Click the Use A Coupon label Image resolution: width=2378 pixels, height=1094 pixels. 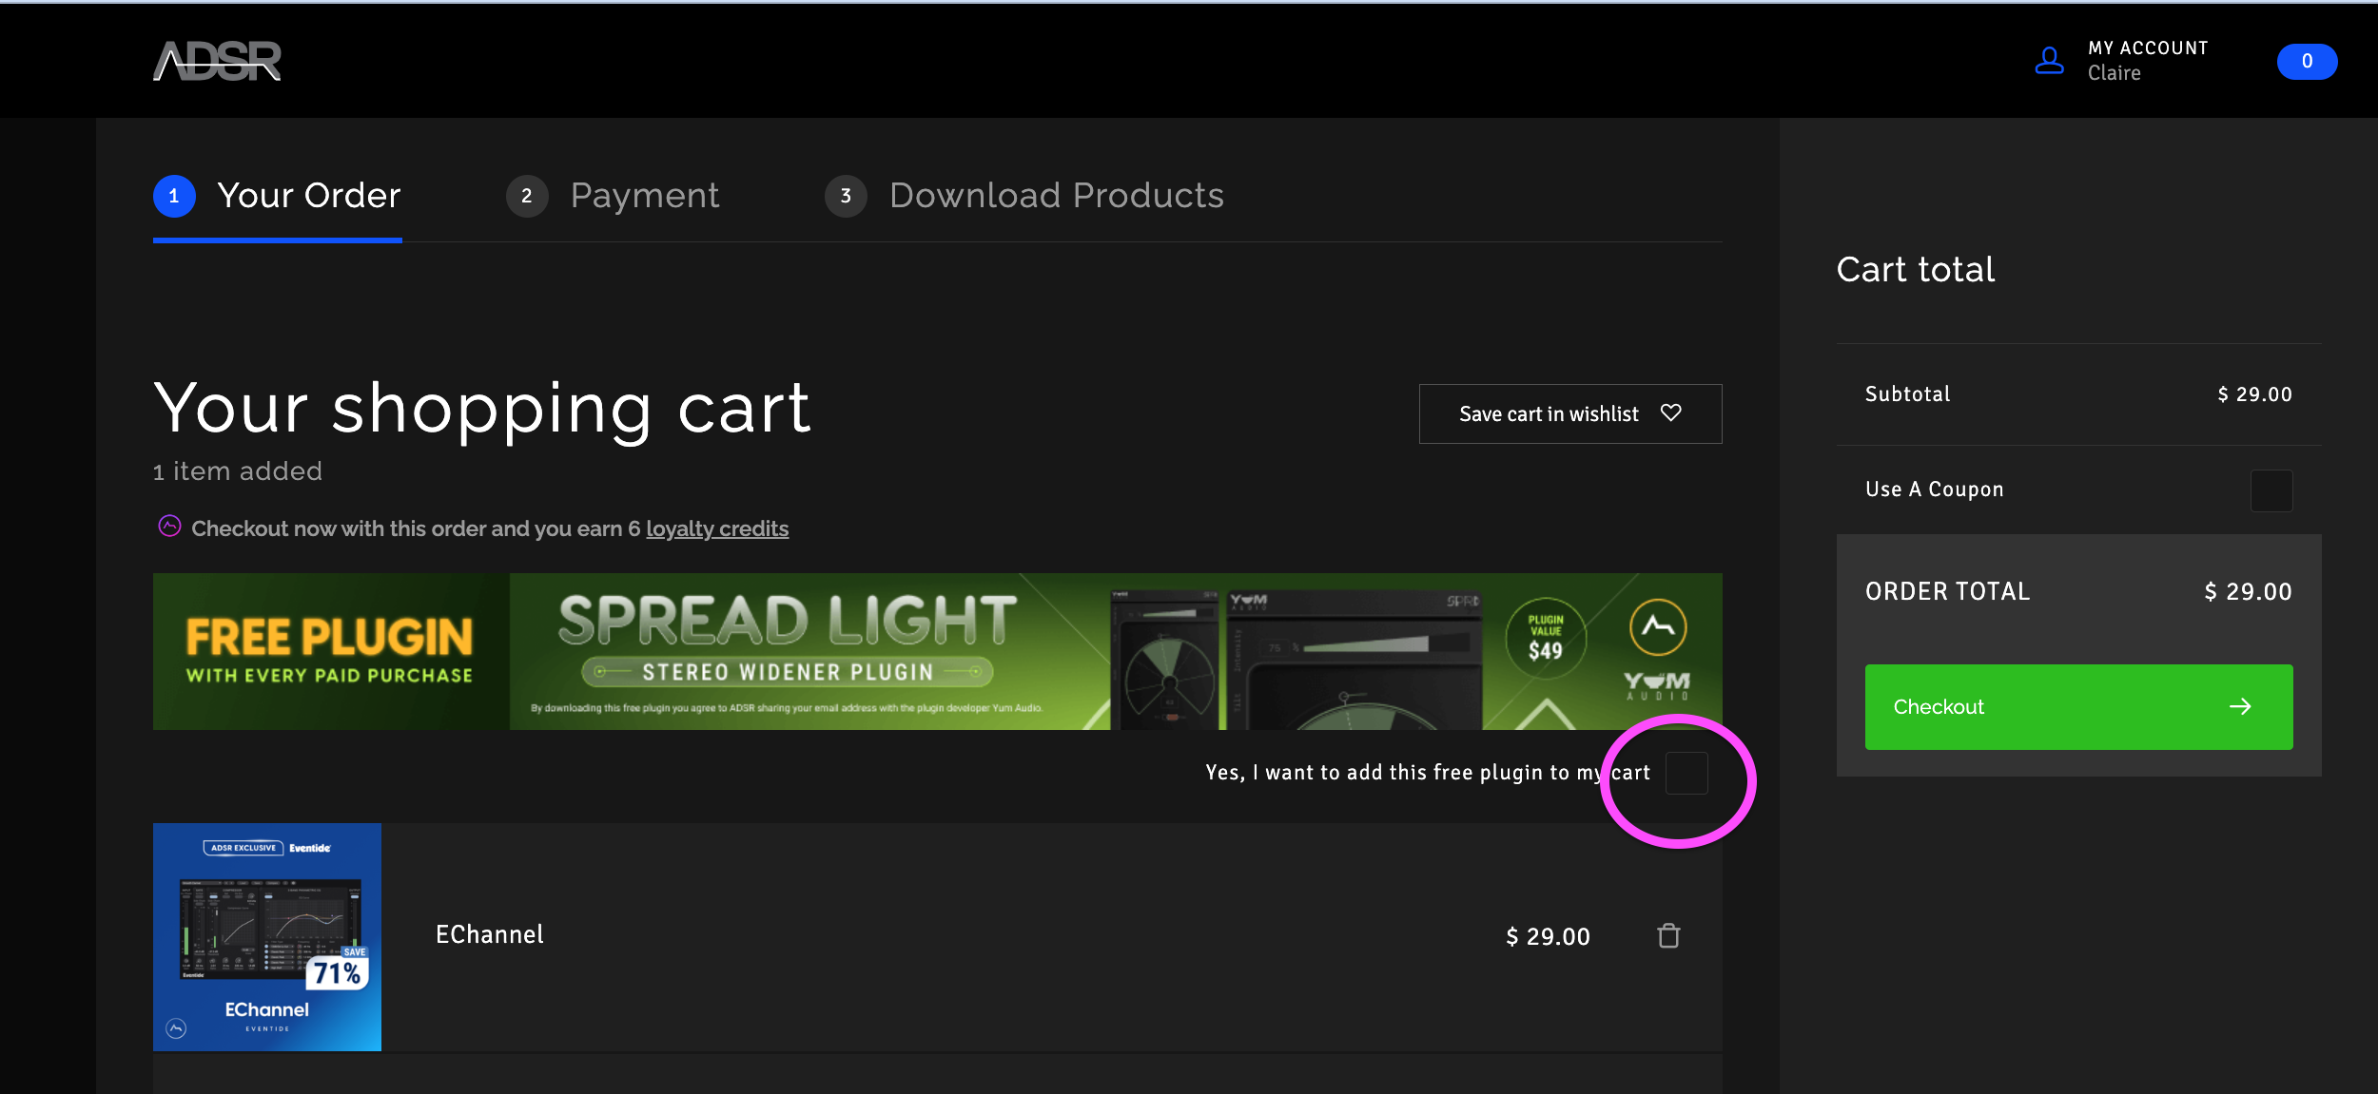[1934, 489]
